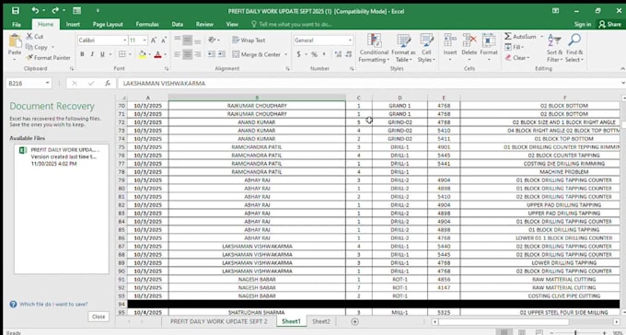Open the File tab
Image resolution: width=626 pixels, height=335 pixels.
(17, 24)
